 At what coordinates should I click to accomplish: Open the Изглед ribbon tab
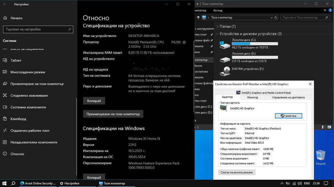coord(218,10)
